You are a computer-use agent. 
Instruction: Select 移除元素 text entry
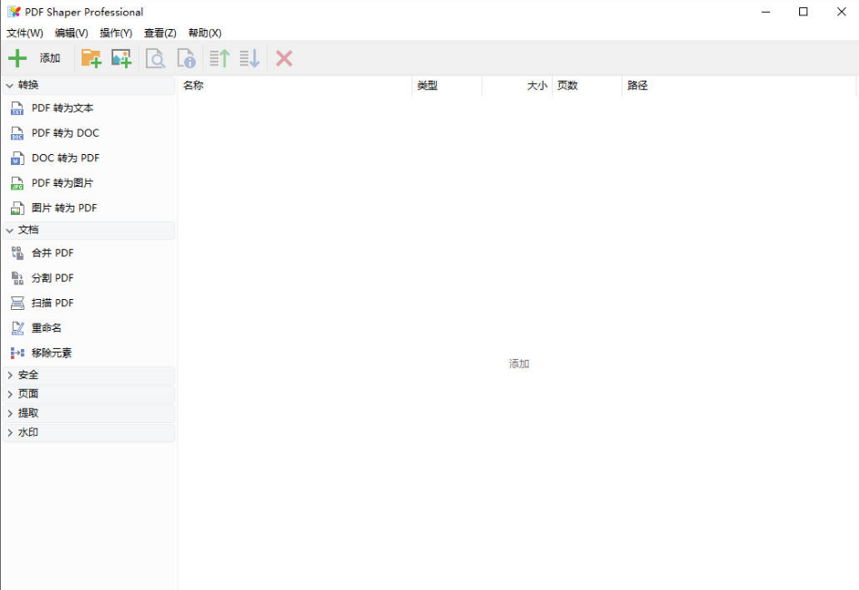(x=52, y=353)
